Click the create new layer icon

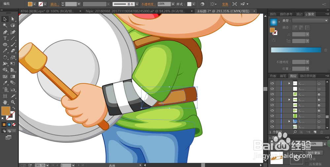point(315,132)
